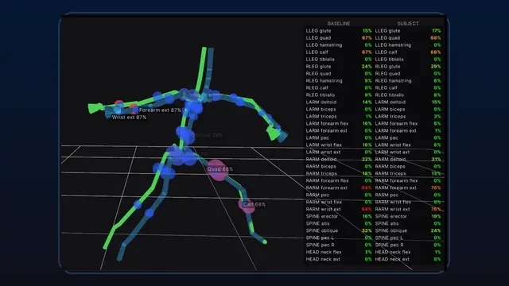
Task: Select LLEG quad in the SUBJECT column
Action: pos(408,38)
